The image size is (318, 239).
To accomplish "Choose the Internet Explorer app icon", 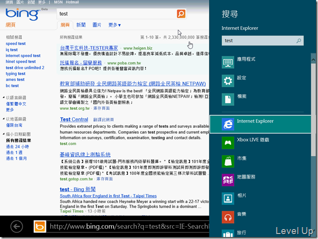I will 228,124.
